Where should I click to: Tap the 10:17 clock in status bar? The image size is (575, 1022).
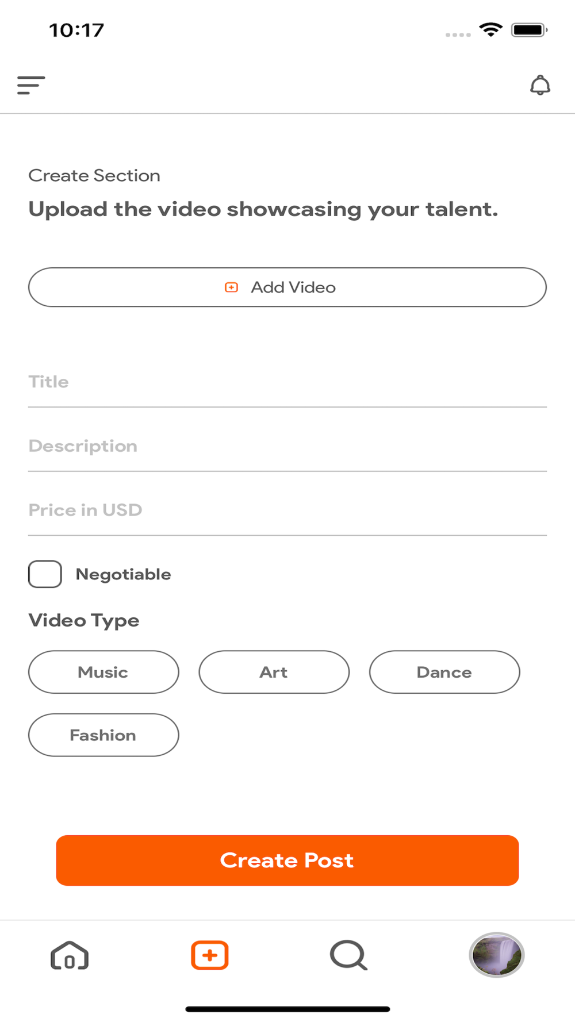click(76, 30)
